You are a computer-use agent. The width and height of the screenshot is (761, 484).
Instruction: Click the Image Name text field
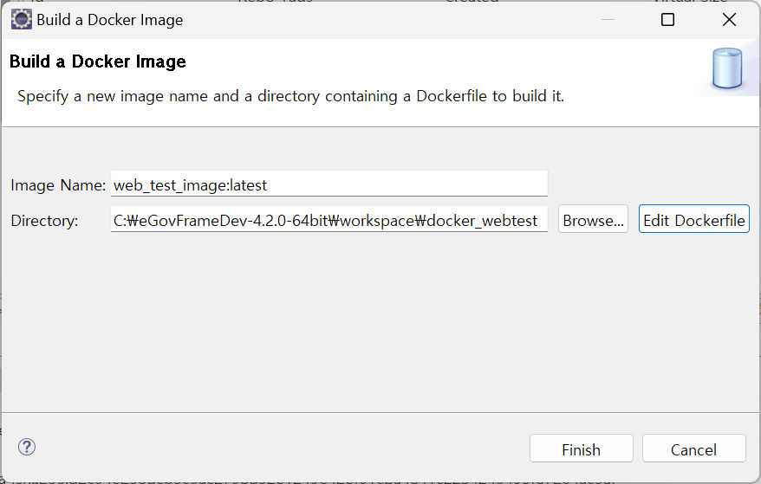329,184
